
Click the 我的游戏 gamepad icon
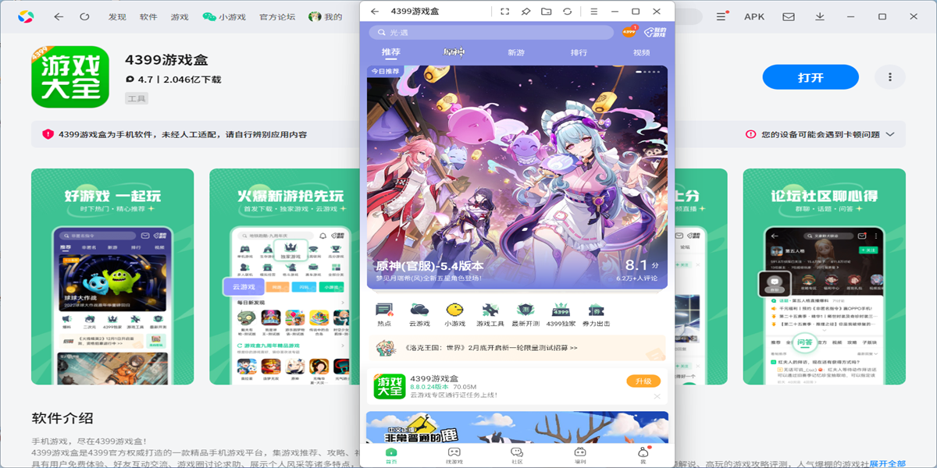coord(654,32)
